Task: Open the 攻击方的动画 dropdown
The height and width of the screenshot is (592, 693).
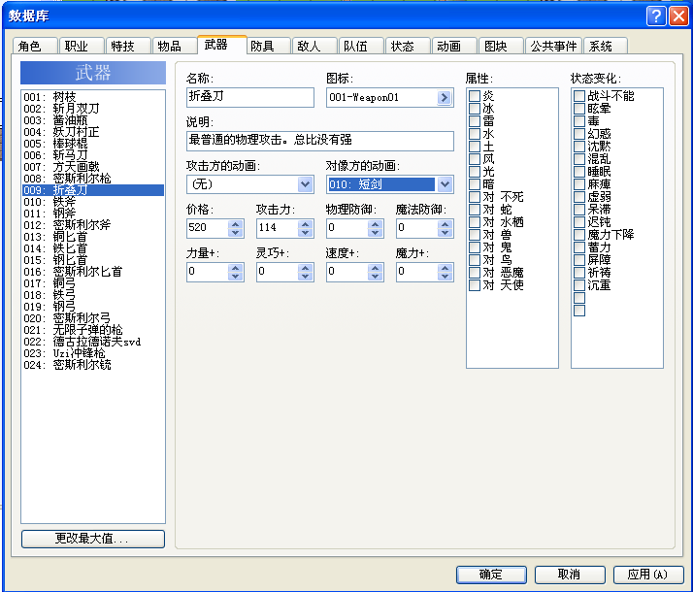Action: (x=305, y=184)
